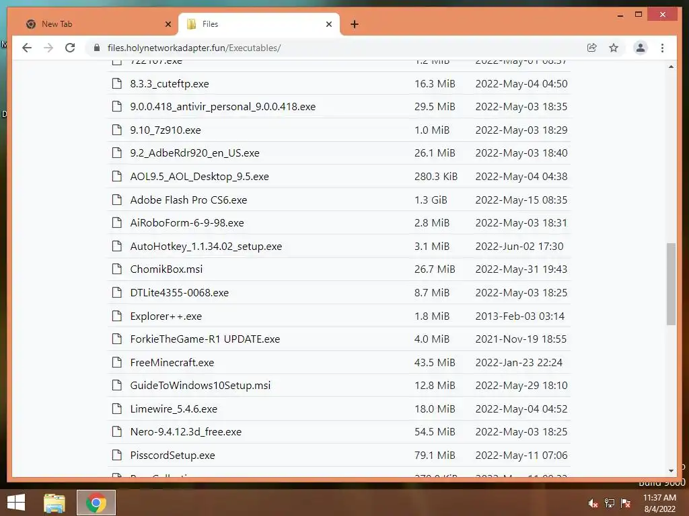Click the 79.1 MiB size value
Viewport: 689px width, 516px height.
point(435,456)
